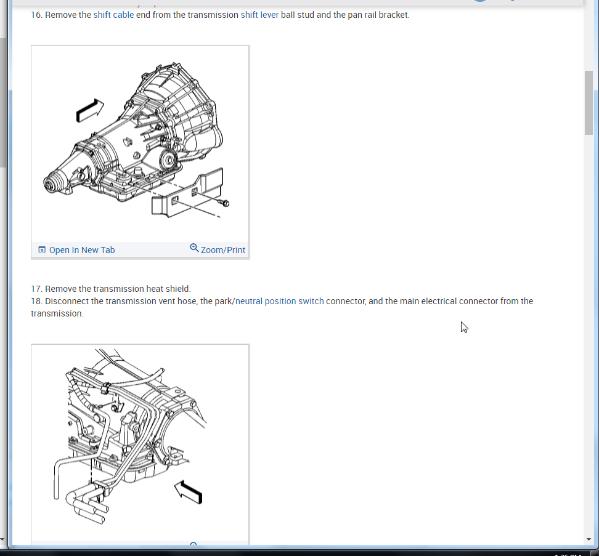599x556 pixels.
Task: Click the Show Desktop button in the taskbar corner
Action: tap(595, 554)
